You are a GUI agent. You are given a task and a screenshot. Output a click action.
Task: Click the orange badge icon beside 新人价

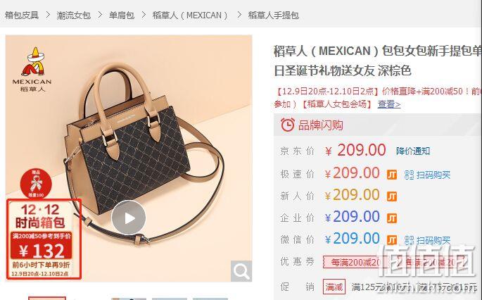click(392, 196)
